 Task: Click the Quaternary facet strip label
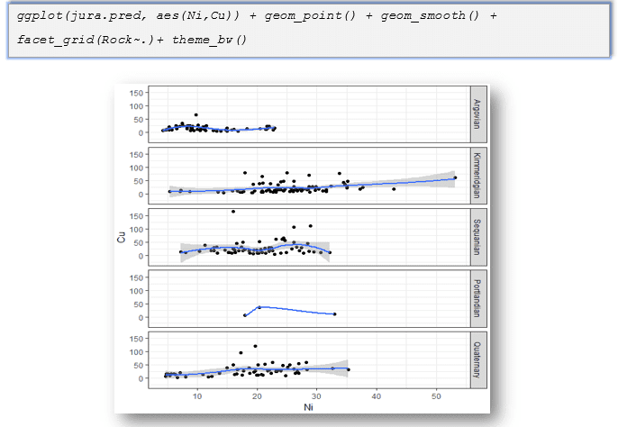click(x=477, y=359)
